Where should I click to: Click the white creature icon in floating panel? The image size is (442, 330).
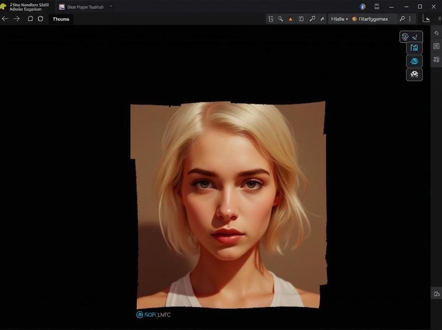point(414,74)
